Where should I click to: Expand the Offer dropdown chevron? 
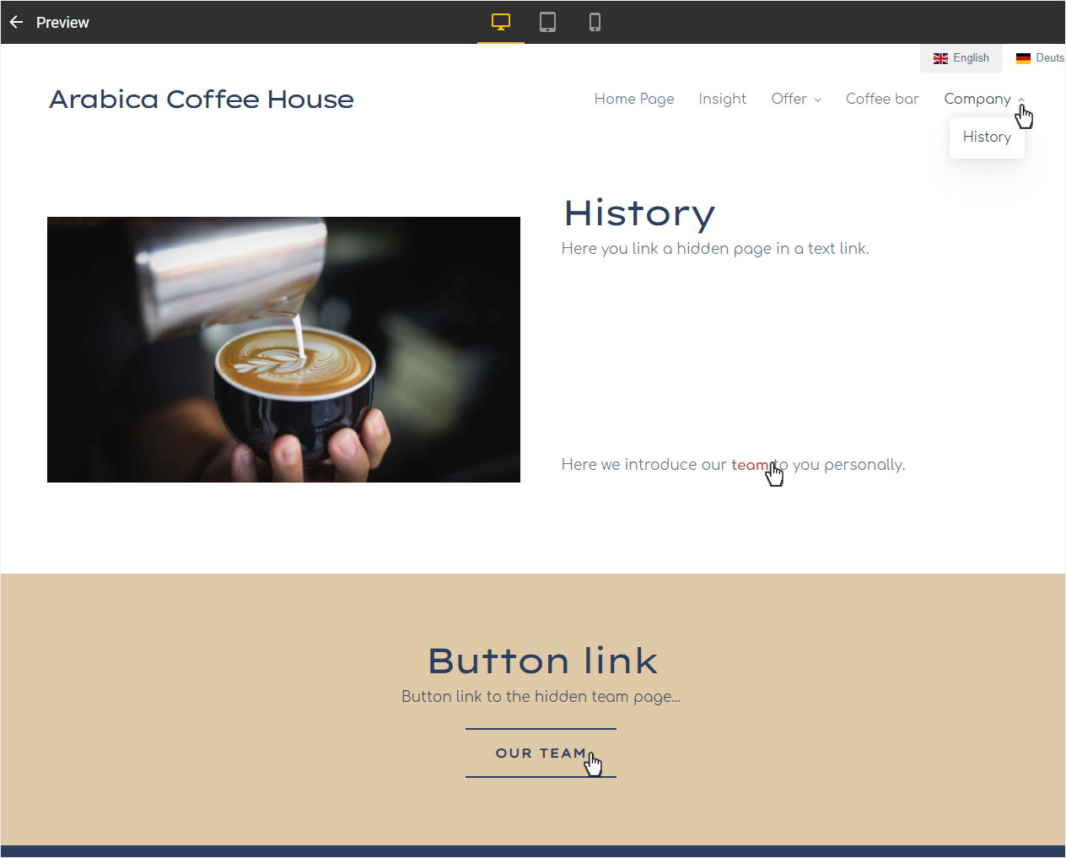(x=817, y=100)
